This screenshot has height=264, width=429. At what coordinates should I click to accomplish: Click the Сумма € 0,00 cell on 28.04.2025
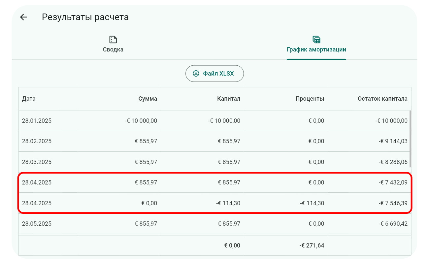coord(149,203)
